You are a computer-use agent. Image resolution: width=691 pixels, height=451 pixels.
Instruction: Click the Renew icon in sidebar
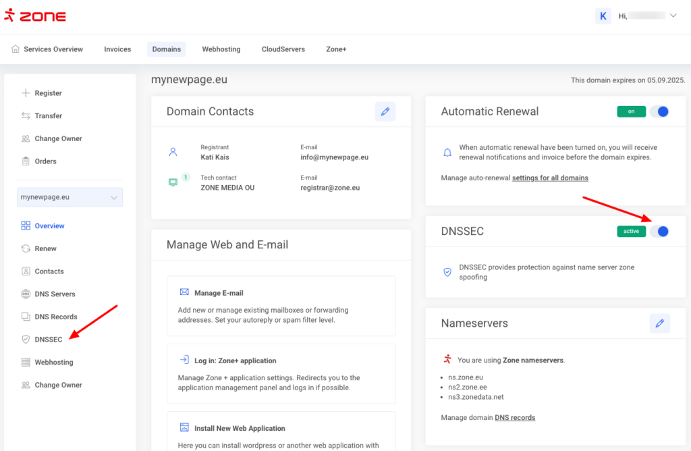point(26,248)
